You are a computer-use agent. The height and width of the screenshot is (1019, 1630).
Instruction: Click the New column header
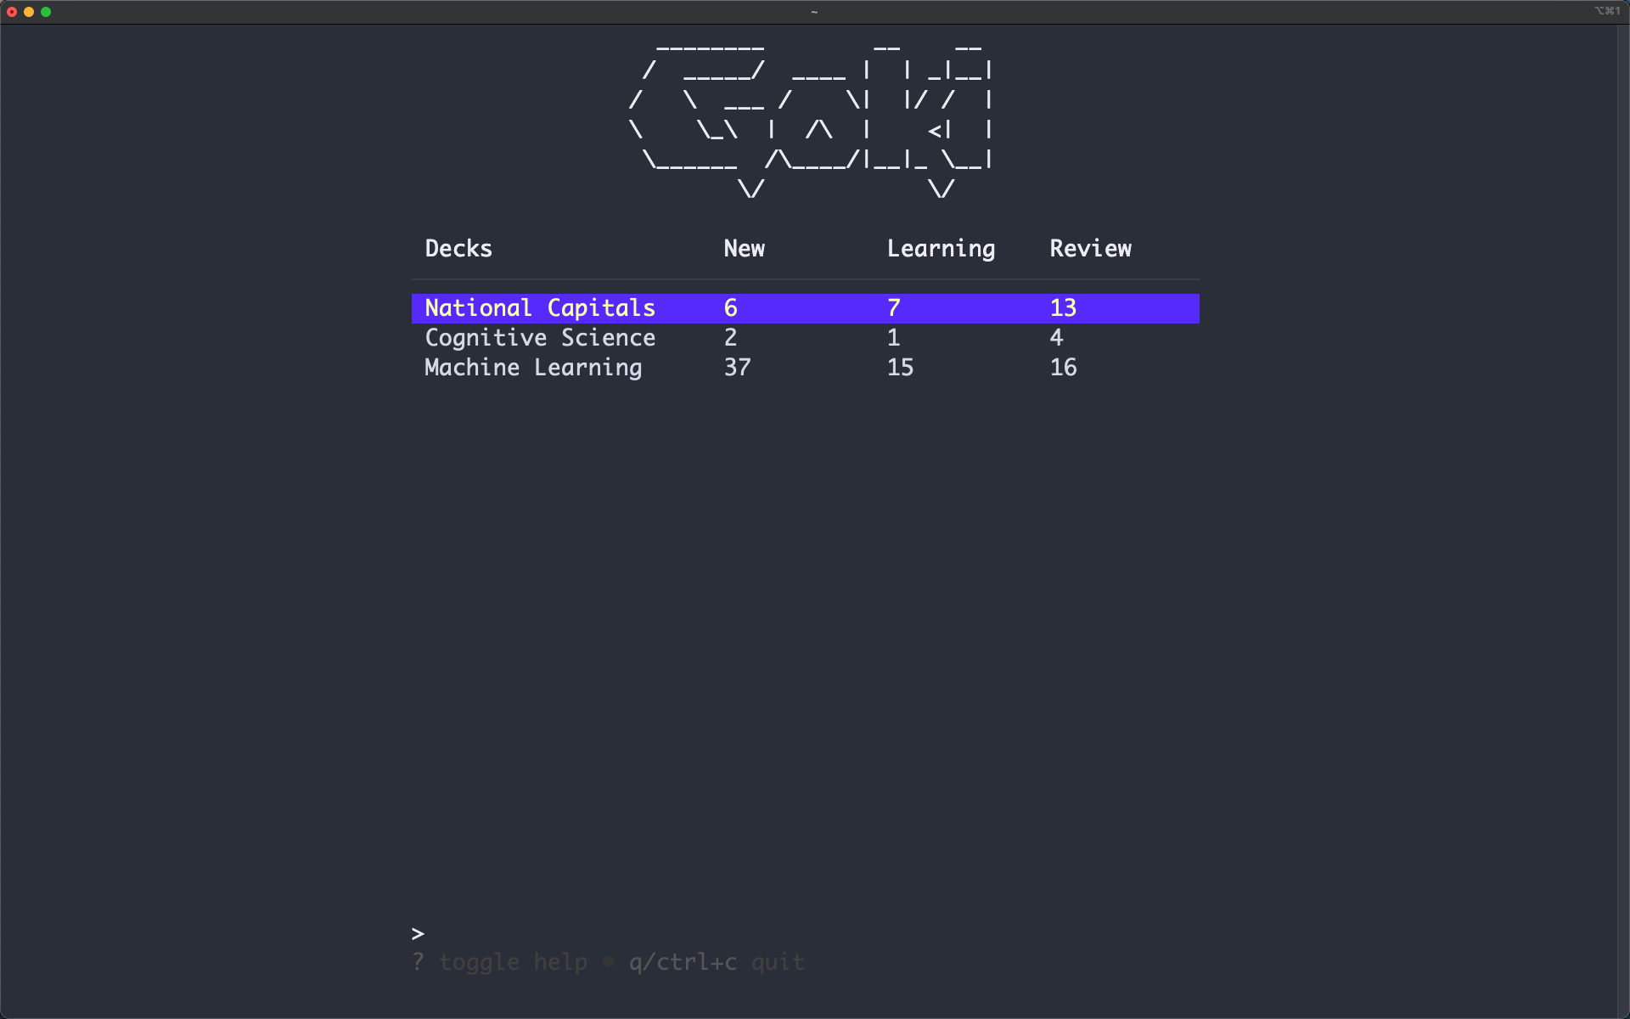744,249
